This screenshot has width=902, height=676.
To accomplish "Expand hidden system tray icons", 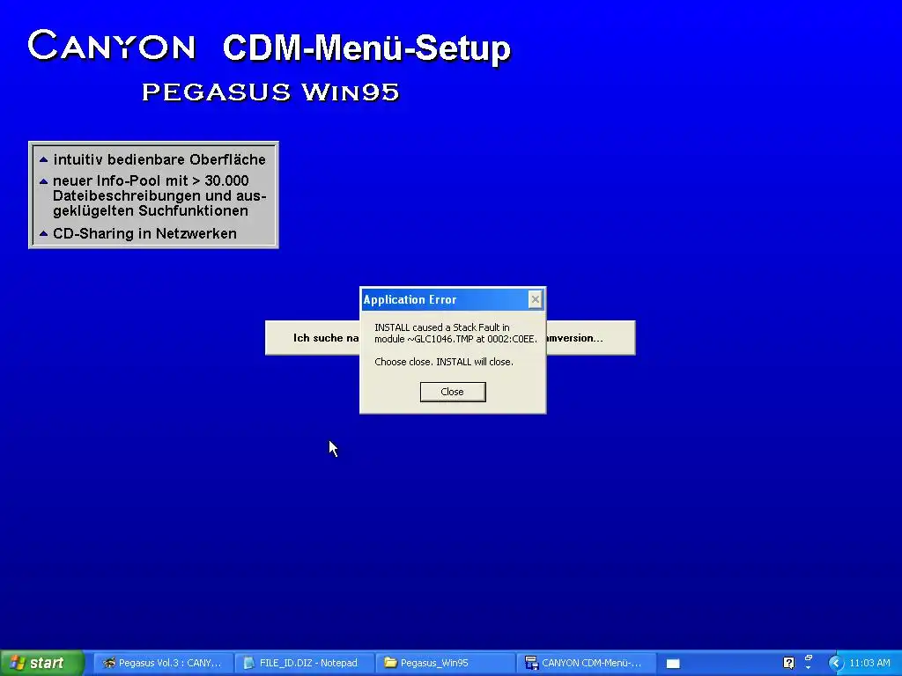I will pyautogui.click(x=836, y=663).
